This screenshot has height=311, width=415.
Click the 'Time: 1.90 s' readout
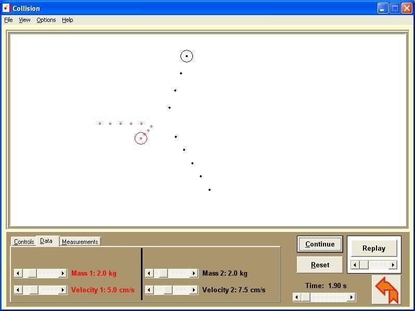click(x=326, y=286)
